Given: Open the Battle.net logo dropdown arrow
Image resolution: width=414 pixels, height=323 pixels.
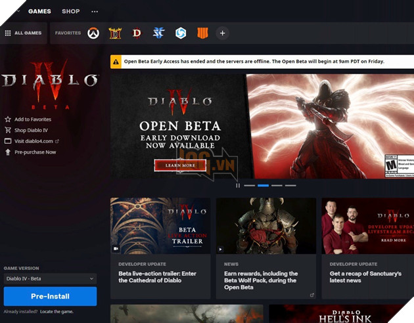Looking at the screenshot, I should tap(18, 11).
